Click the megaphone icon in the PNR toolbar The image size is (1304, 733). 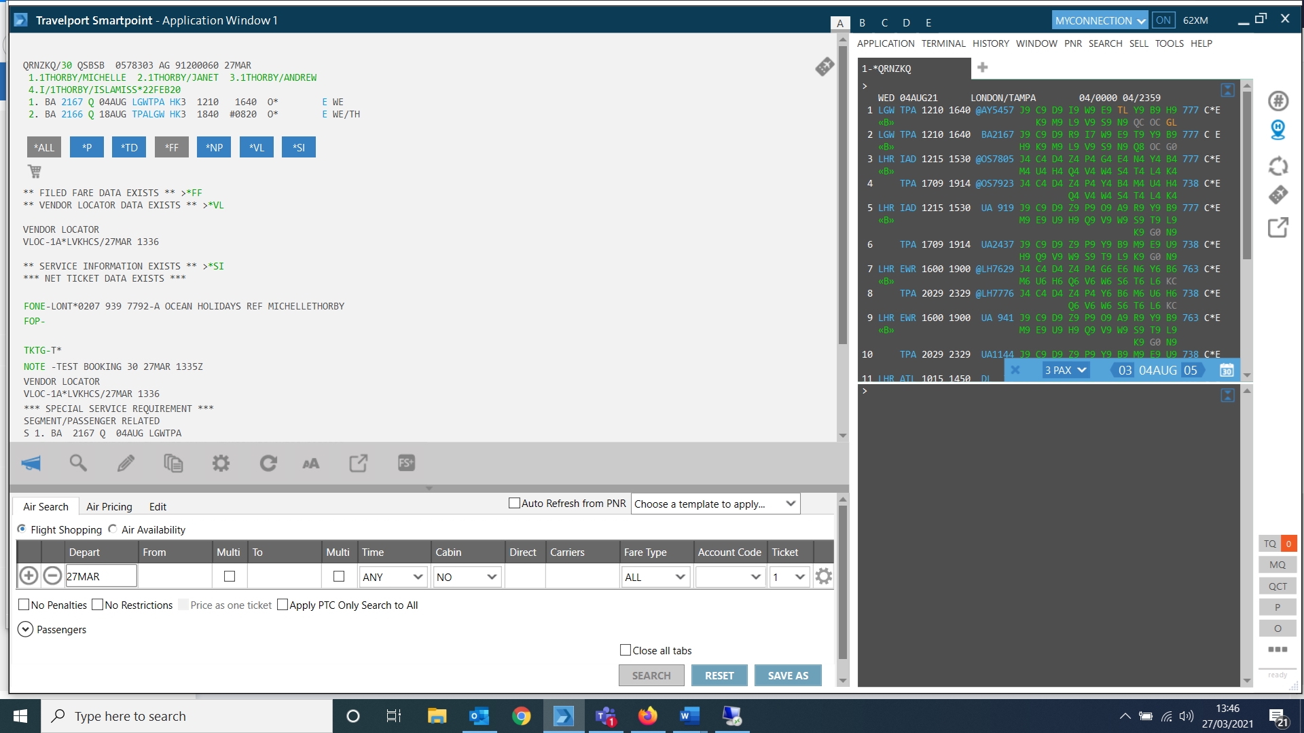click(31, 464)
